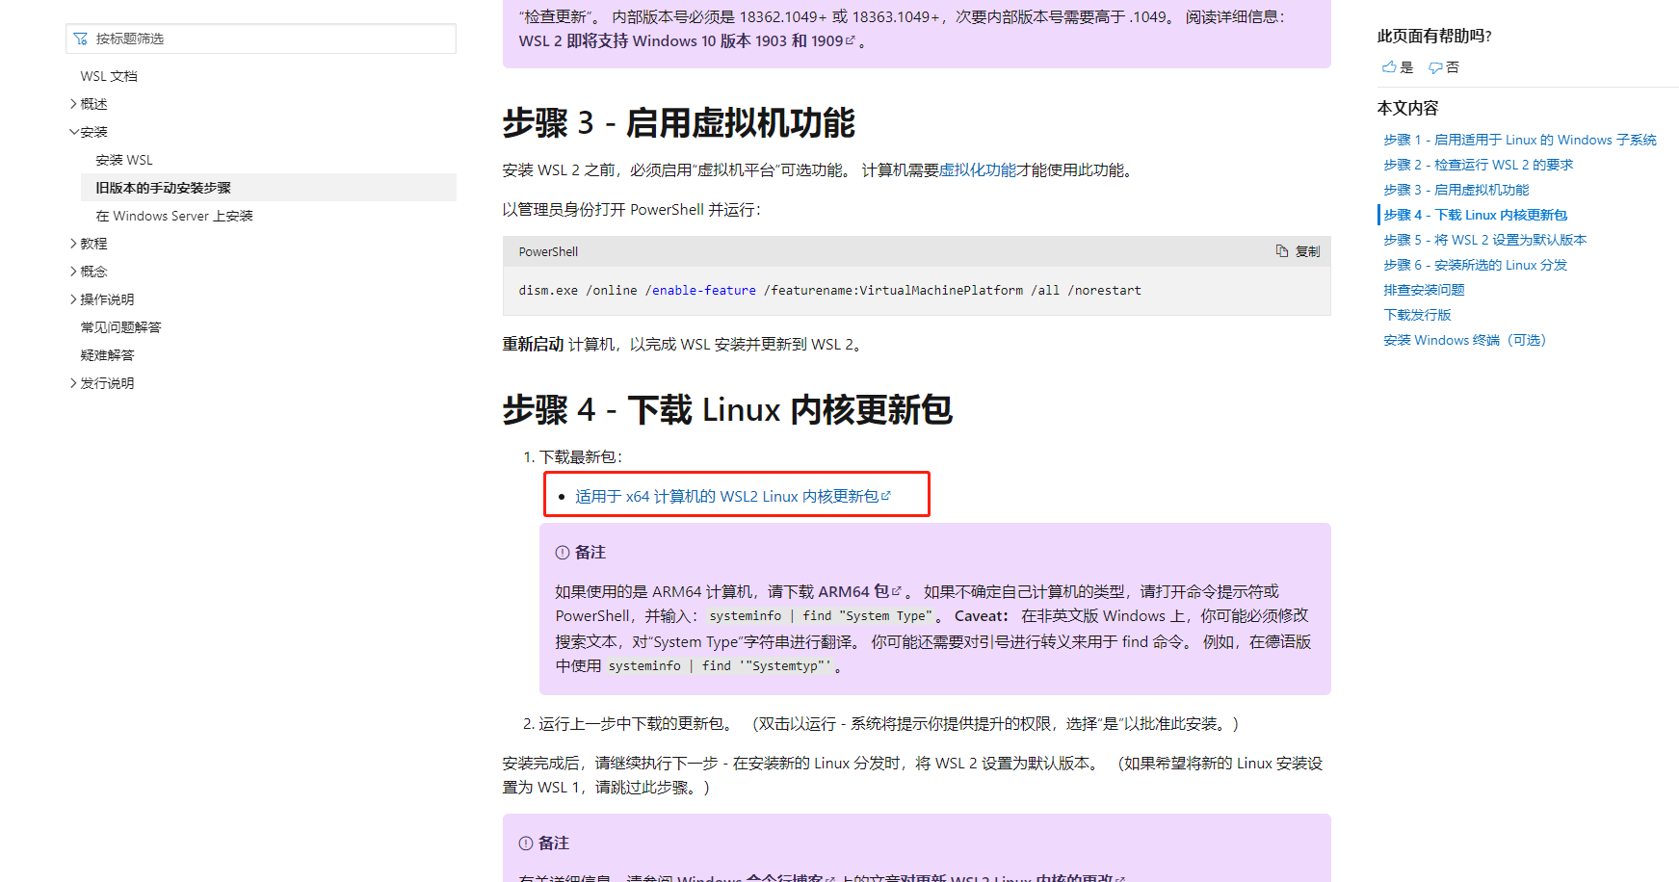Open WSL 文档 in the sidebar
The width and height of the screenshot is (1679, 882).
pos(109,76)
